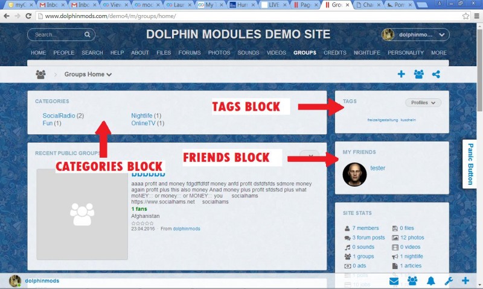Open HELP menu item
The image size is (483, 289).
click(117, 53)
